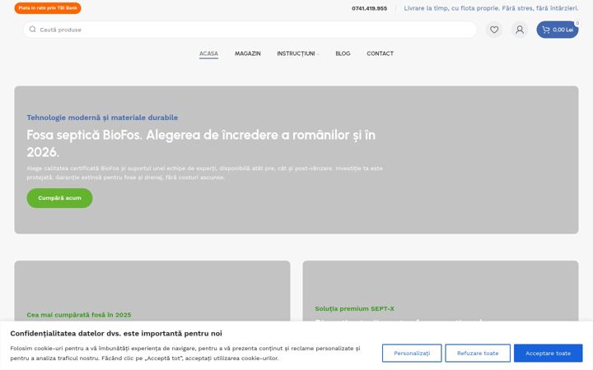Click 'Soluția premium SEPT-X' label

point(354,308)
